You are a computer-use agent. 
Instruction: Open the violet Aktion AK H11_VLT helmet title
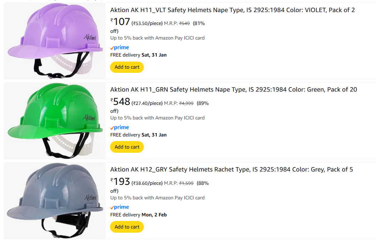coord(233,10)
